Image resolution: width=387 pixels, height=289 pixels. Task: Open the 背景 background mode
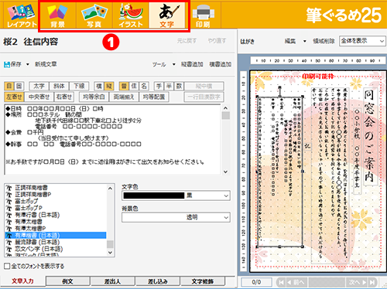pyautogui.click(x=57, y=15)
